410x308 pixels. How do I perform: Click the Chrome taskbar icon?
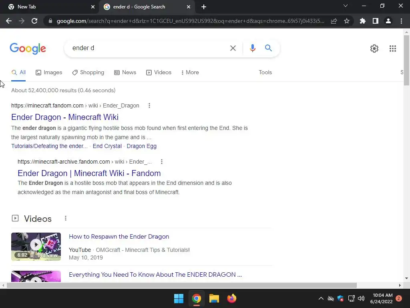(x=196, y=298)
